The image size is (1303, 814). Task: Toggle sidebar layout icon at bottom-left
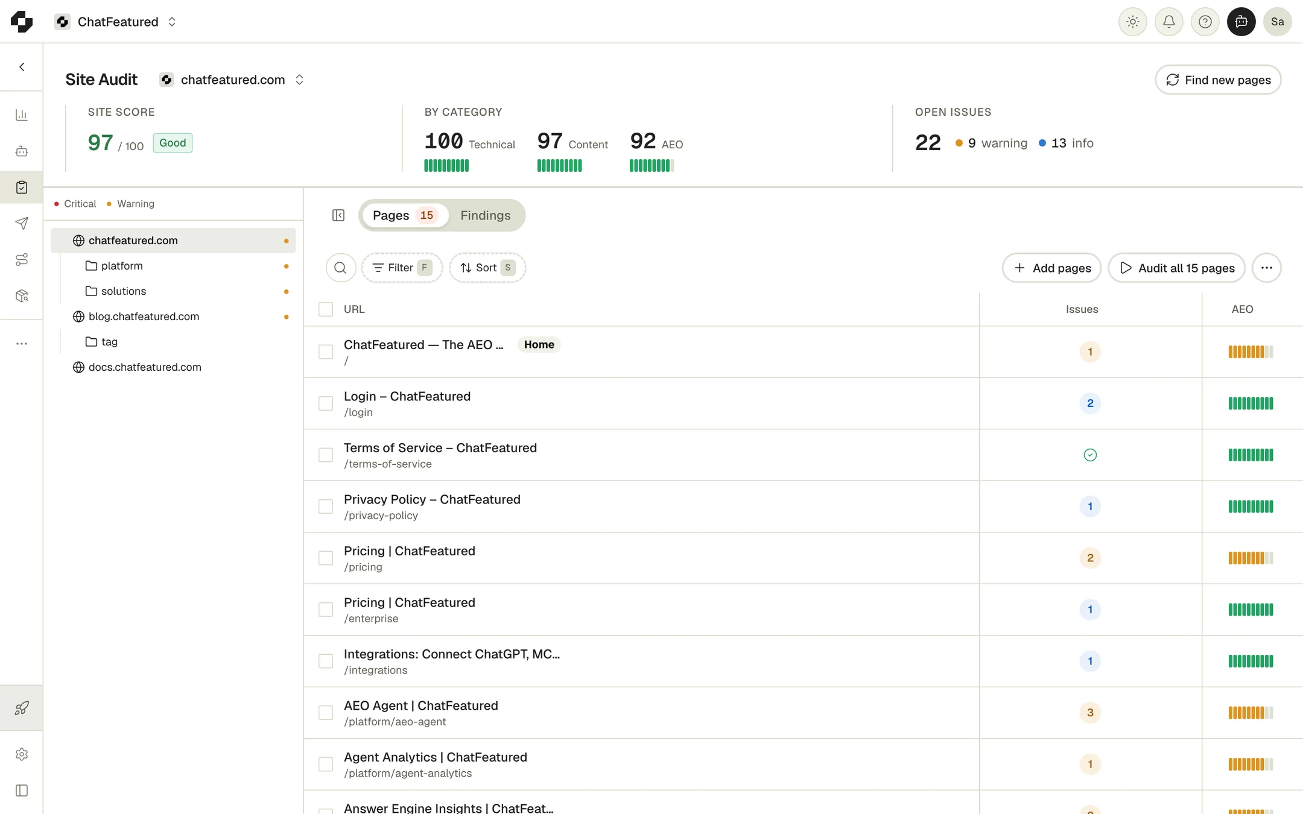pyautogui.click(x=22, y=790)
